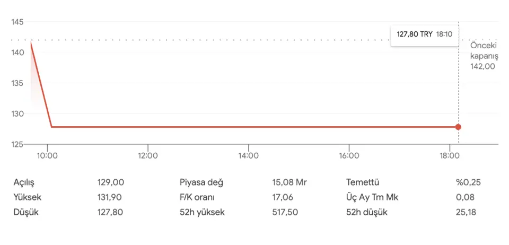The height and width of the screenshot is (245, 509).
Task: Click the Piyasa değ label
Action: [201, 182]
